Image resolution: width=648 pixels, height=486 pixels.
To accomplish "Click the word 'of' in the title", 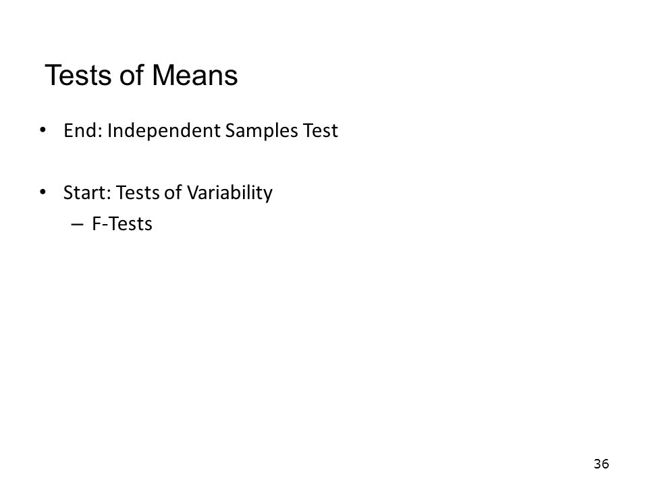I will click(x=132, y=75).
